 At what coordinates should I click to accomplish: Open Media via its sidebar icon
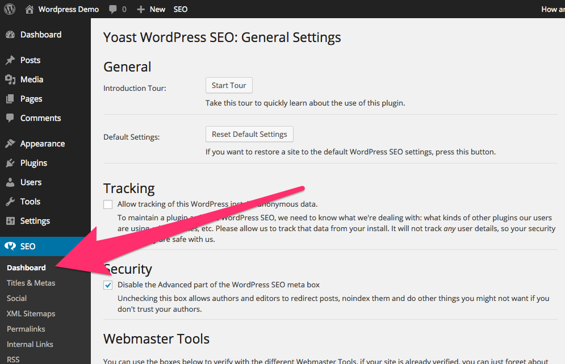10,80
